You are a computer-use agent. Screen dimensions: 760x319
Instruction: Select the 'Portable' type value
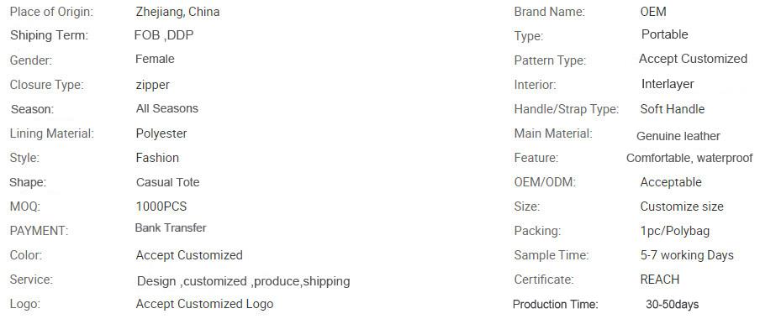(664, 34)
